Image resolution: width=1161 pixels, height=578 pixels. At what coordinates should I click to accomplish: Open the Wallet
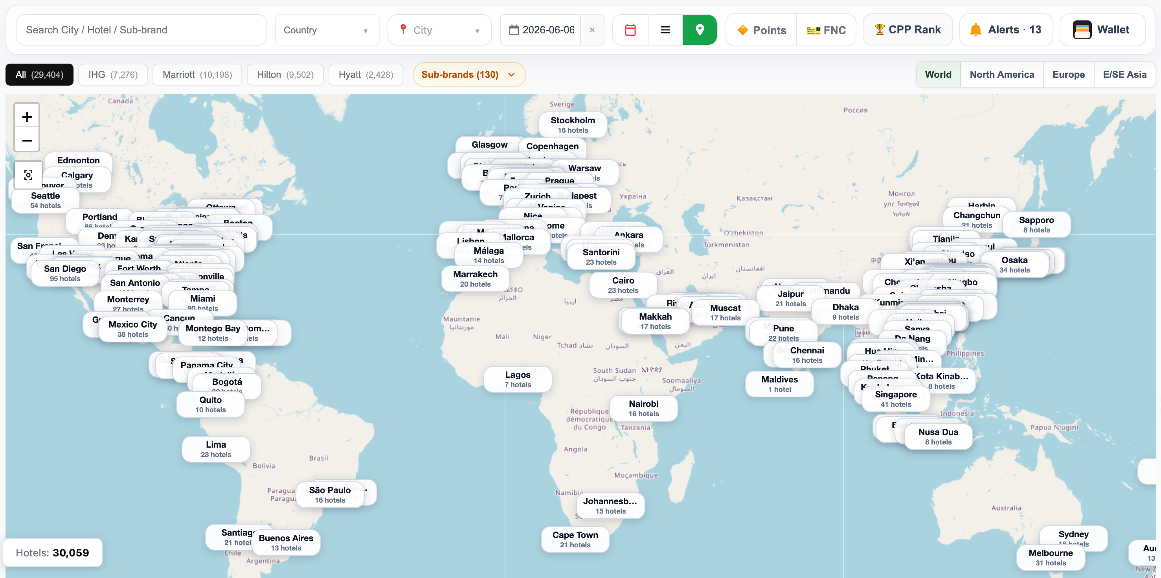[1102, 30]
